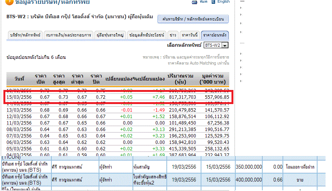
Task: Click the พิมพ์ print link
Action: (203, 2)
